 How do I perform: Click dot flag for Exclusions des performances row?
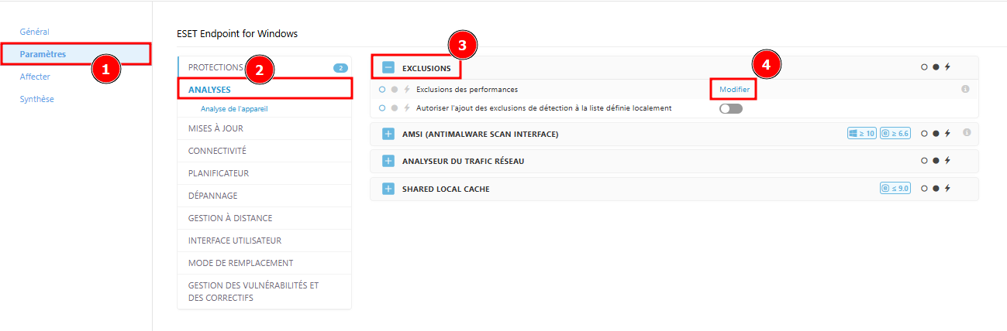(x=395, y=90)
